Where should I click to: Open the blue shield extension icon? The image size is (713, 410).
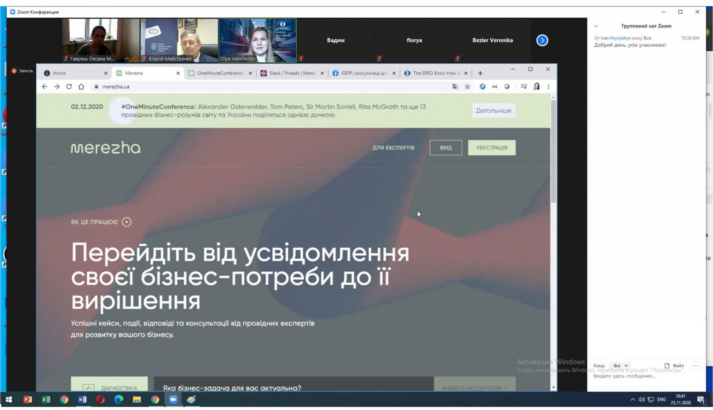click(x=482, y=87)
